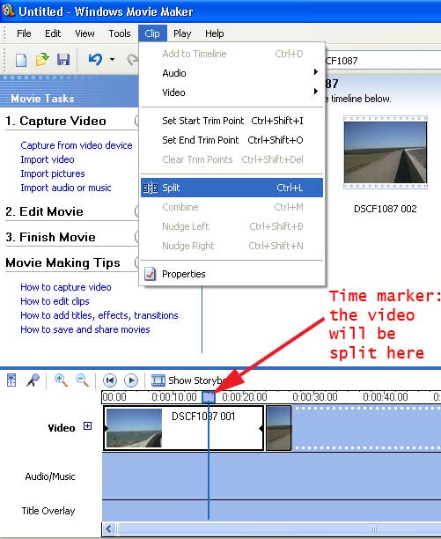441x539 pixels.
Task: Click Import audio or music link
Action: click(x=66, y=188)
